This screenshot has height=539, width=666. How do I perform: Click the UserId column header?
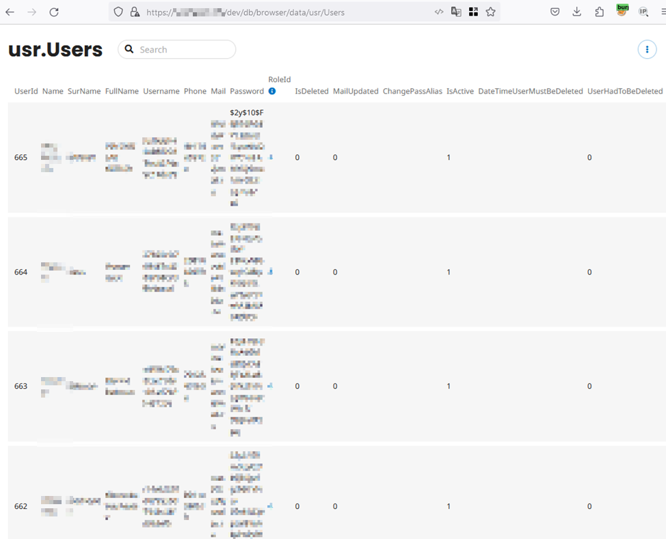pos(26,91)
